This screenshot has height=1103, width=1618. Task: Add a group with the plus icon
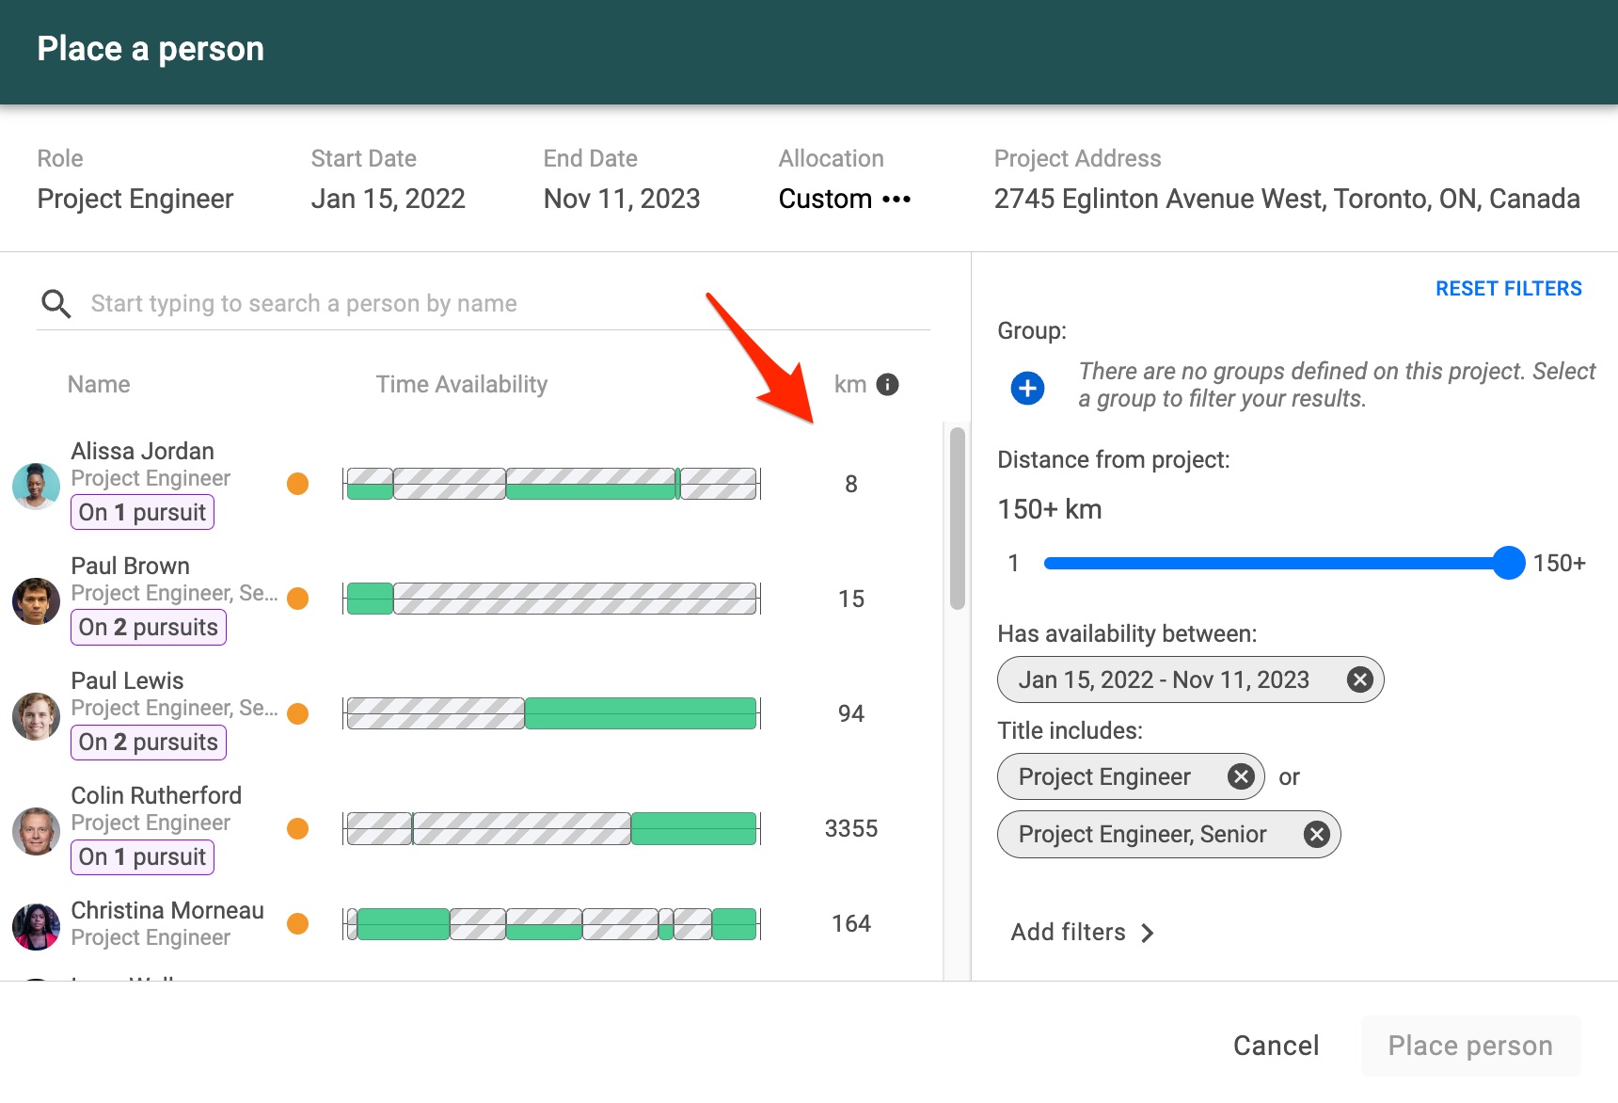click(x=1027, y=388)
